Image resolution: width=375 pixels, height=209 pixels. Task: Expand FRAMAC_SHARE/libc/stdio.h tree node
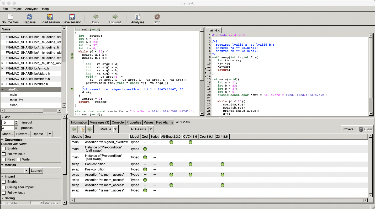3,84
